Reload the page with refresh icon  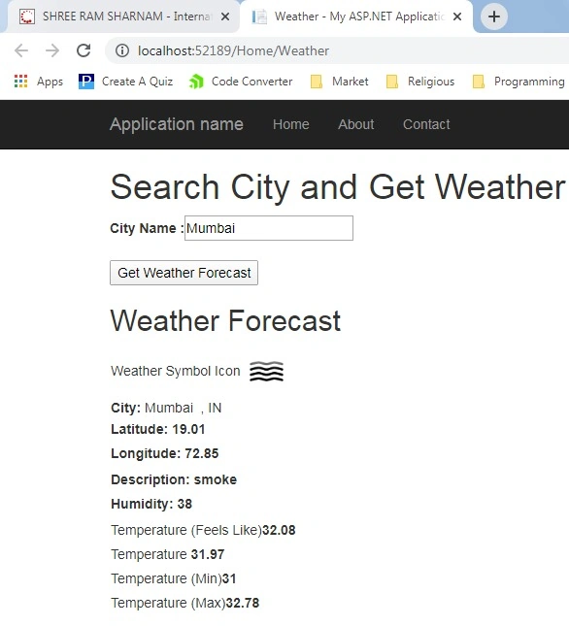pos(84,50)
